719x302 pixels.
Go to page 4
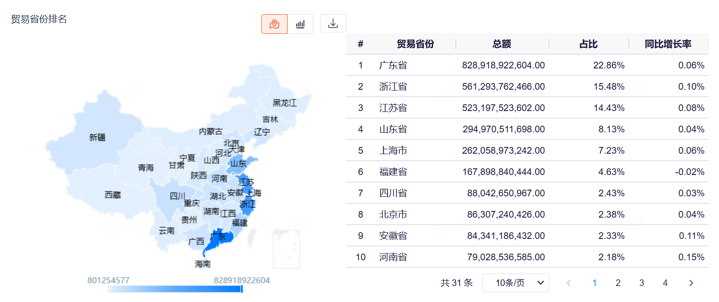click(x=665, y=283)
